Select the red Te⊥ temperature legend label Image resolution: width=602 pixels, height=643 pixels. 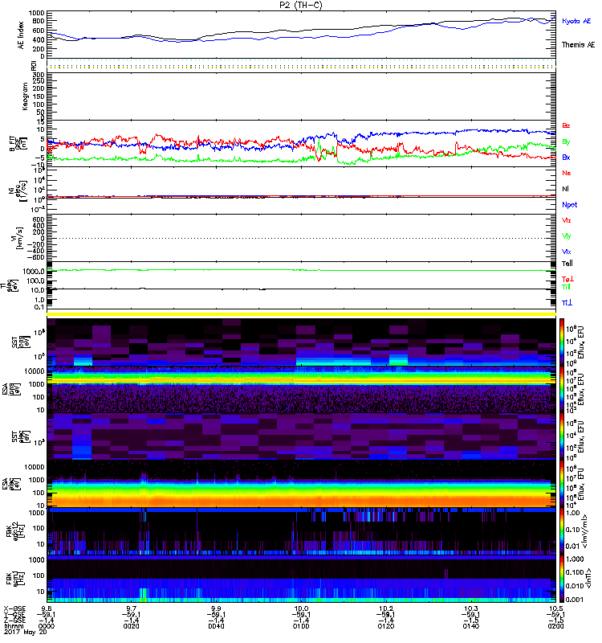(x=567, y=279)
